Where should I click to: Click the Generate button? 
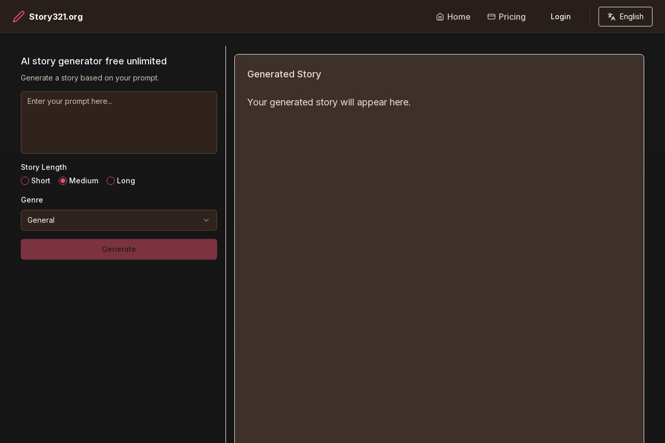coord(119,249)
